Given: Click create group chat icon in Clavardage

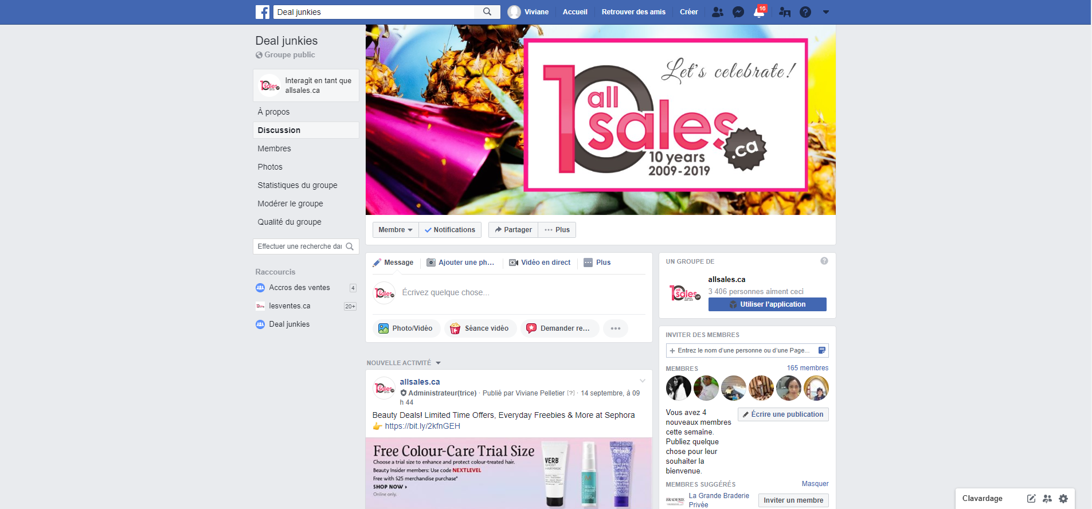Looking at the screenshot, I should pos(1047,499).
